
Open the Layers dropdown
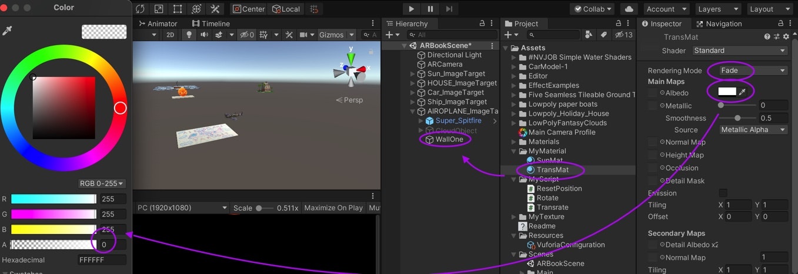coord(717,9)
